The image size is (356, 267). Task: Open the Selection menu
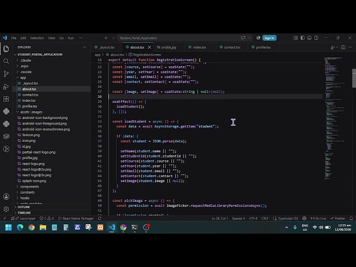tap(37, 38)
